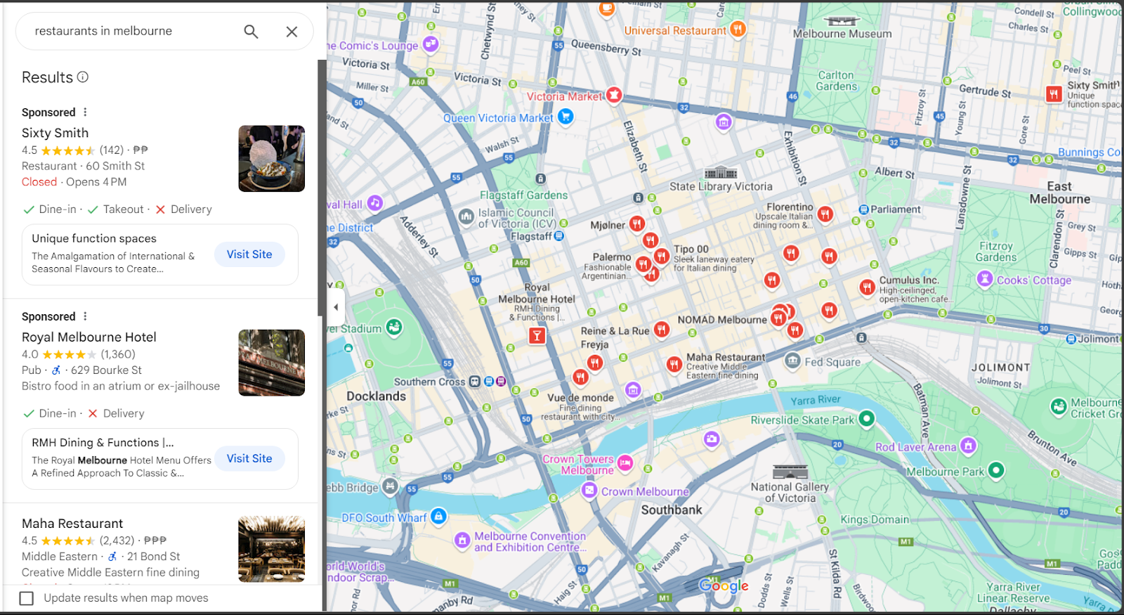Select the Rod Laver Arena purple pin

(969, 445)
